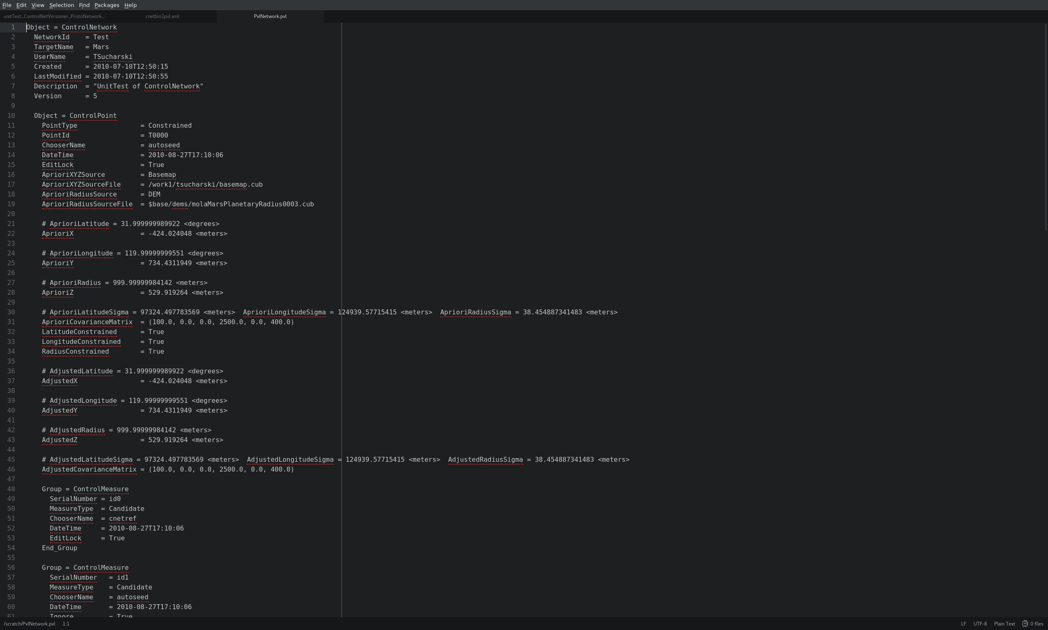Click the /scratch/PvlNetwork.pvl file path
The image size is (1048, 630).
[x=29, y=623]
